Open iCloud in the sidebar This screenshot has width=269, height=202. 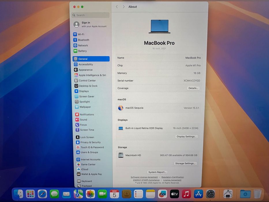pos(82,169)
